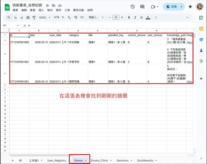Open the QuizResults tab dropdown arrow

[156, 160]
